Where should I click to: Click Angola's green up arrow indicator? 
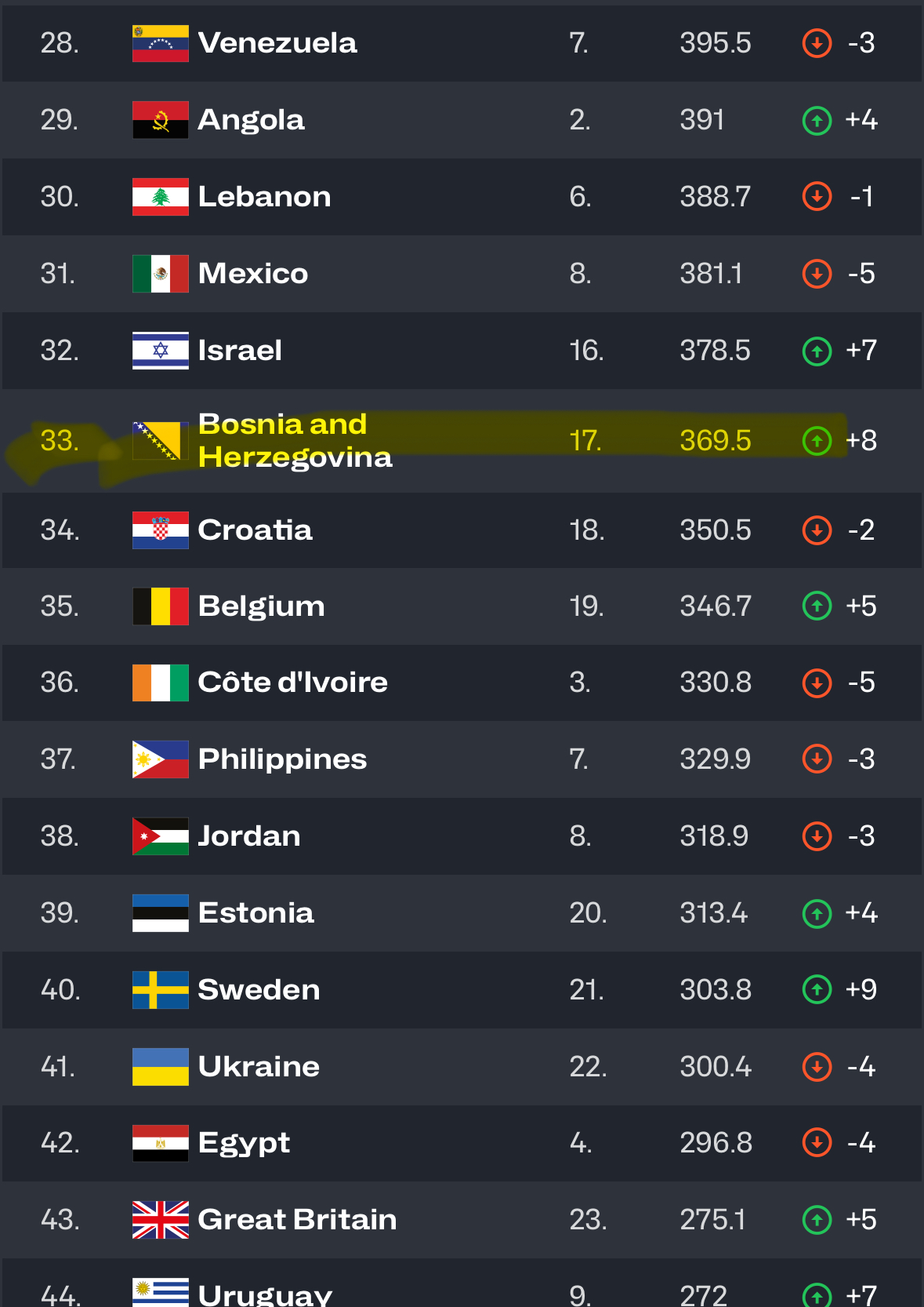coord(817,120)
